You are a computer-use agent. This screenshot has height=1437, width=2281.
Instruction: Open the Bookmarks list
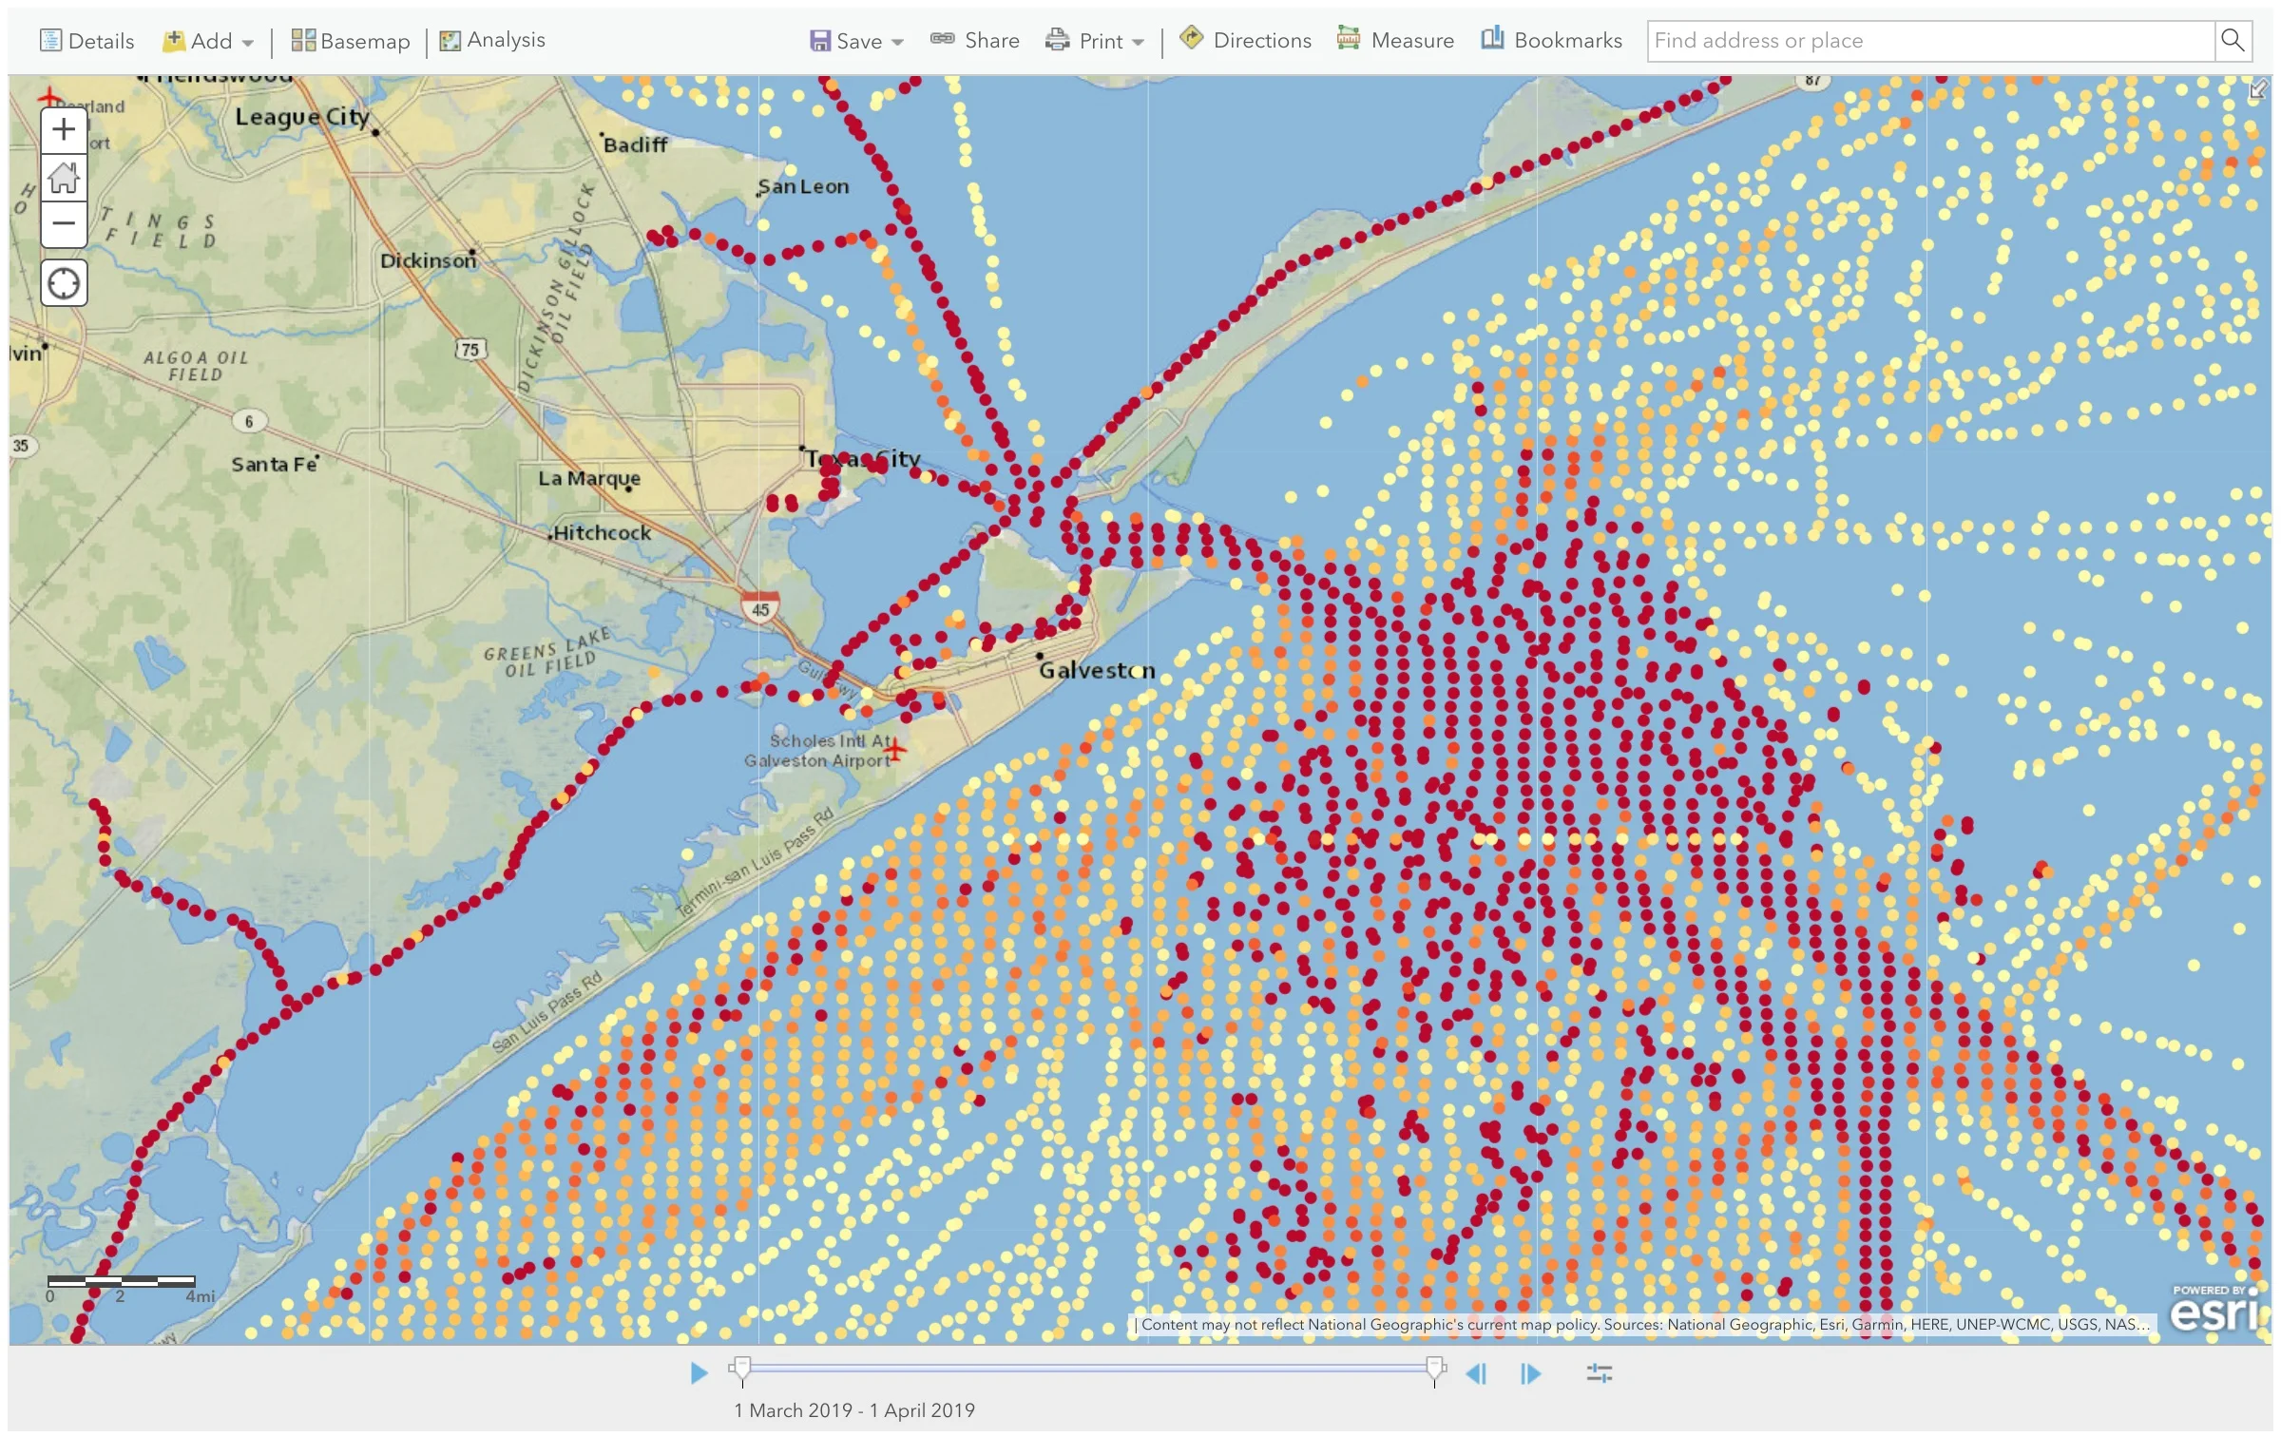[x=1552, y=41]
